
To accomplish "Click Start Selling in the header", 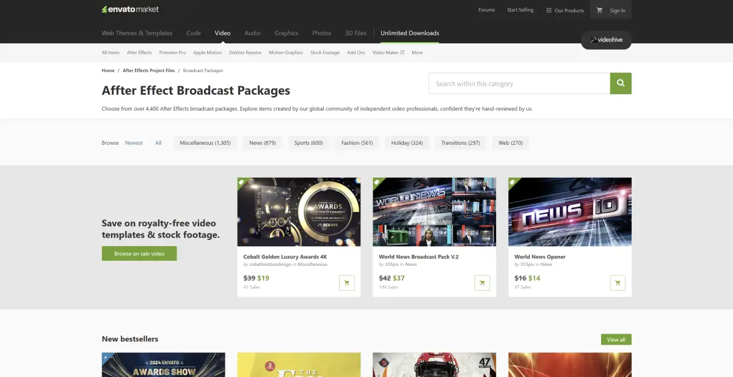I will click(520, 10).
